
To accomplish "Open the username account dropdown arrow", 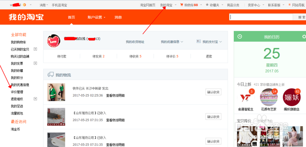I will point(31,5).
